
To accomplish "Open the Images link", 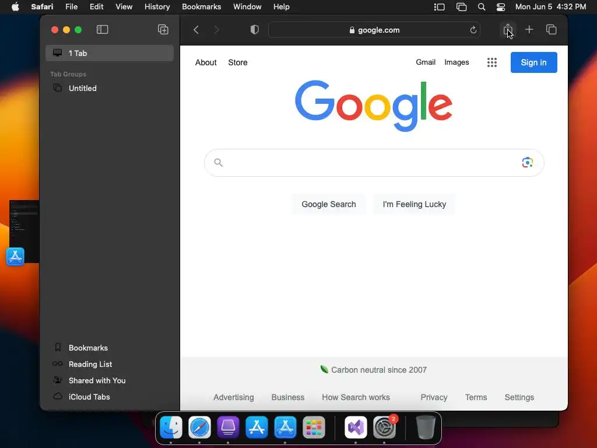I will tap(456, 62).
